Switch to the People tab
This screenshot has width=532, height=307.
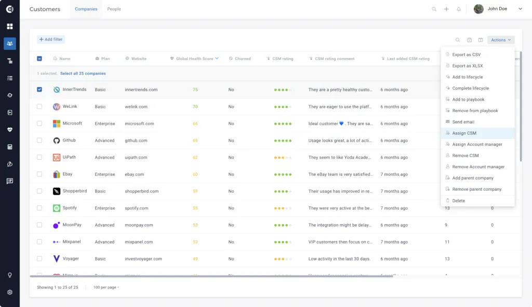coord(114,9)
